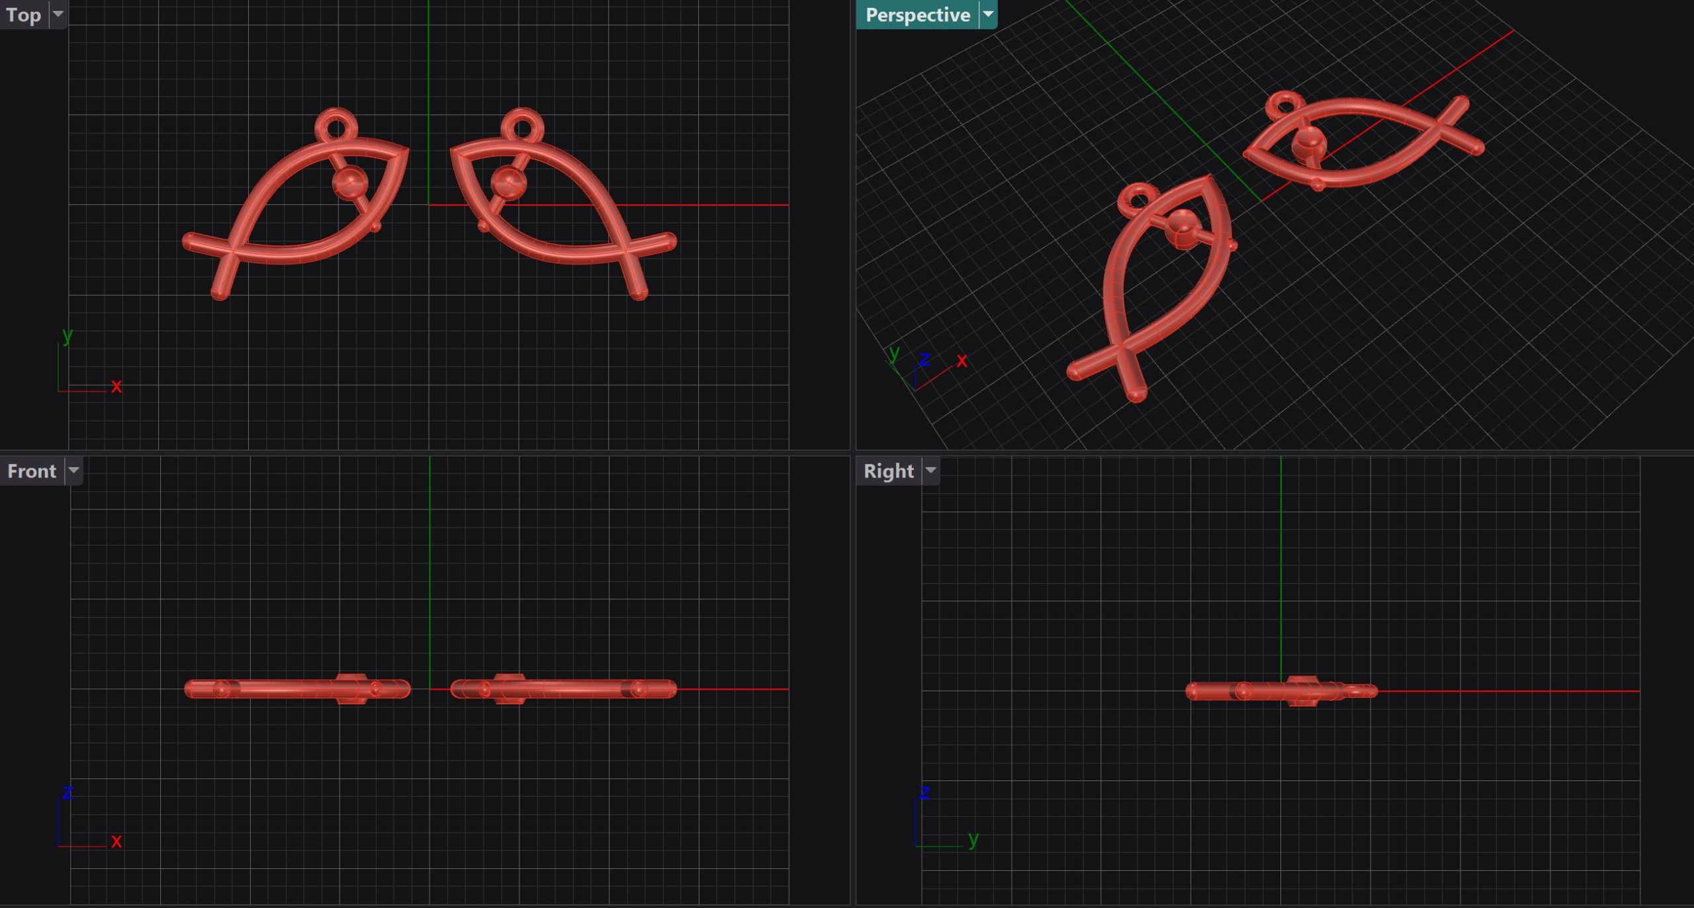This screenshot has width=1694, height=908.
Task: Pick the left fish's hanging ring in Top view
Action: [336, 127]
